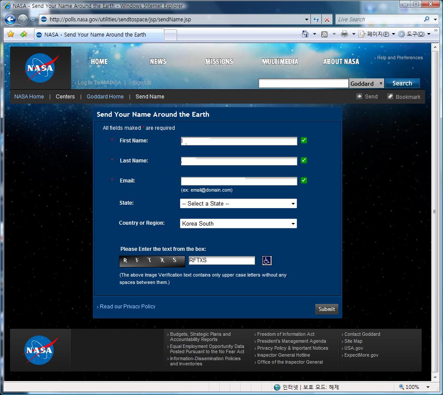Open the zoom level dropdown arrow

428,387
